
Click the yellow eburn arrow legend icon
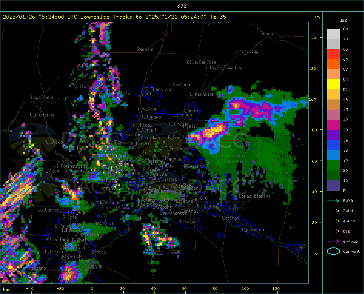[333, 221]
